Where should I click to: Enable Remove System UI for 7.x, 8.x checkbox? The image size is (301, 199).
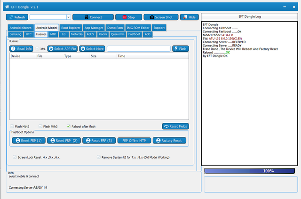tap(98, 157)
